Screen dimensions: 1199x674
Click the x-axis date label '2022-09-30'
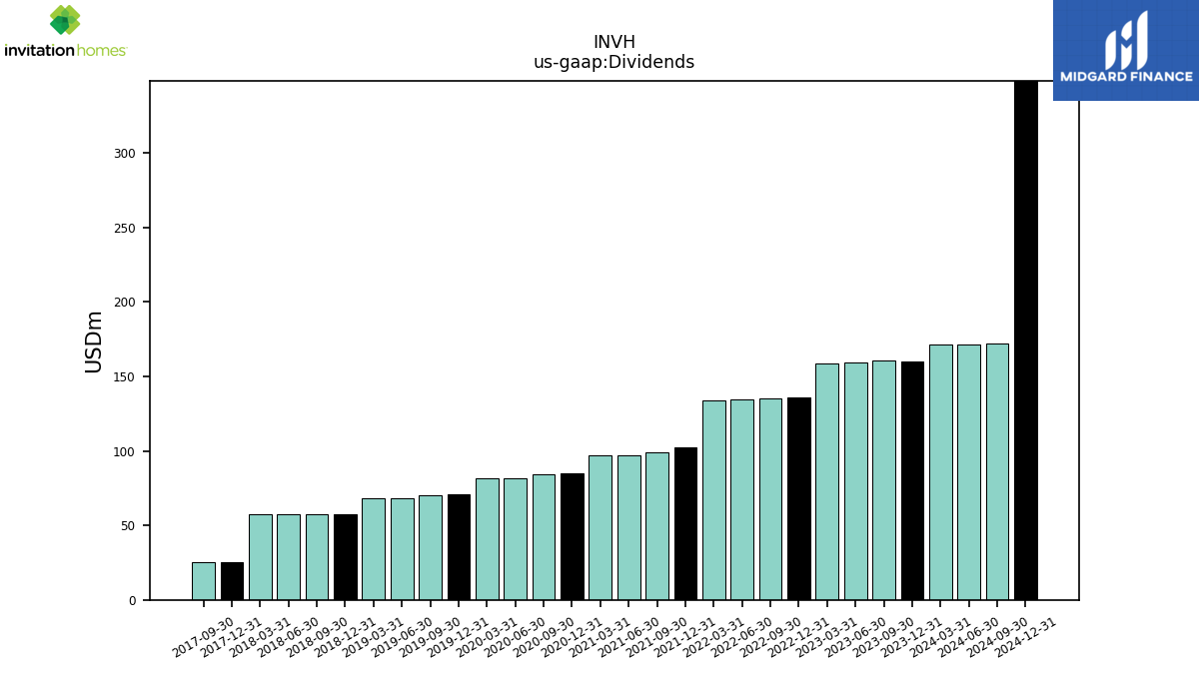[x=769, y=637]
